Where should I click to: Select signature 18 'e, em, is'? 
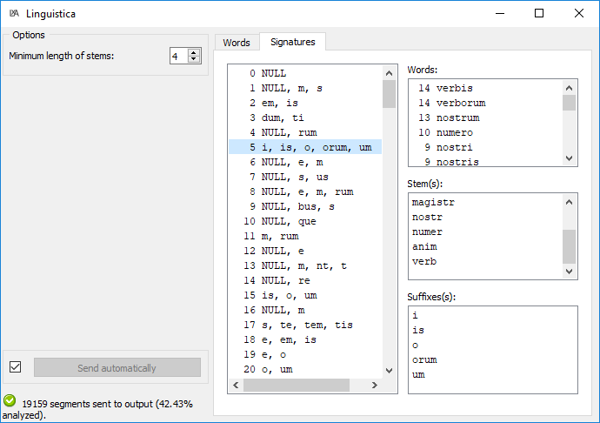point(305,339)
